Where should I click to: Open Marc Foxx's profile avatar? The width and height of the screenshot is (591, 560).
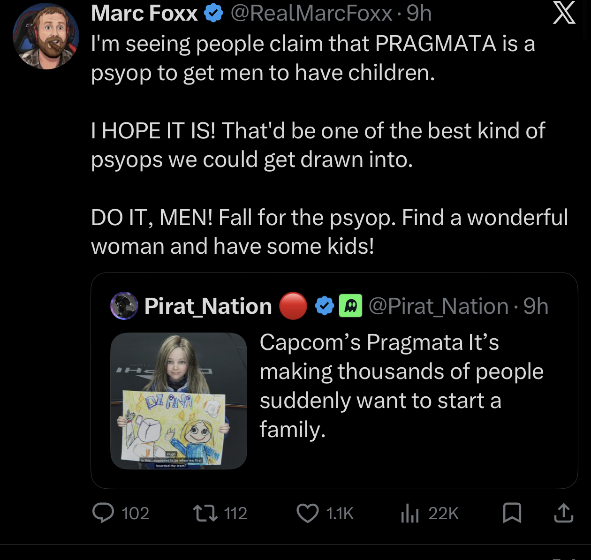46,37
